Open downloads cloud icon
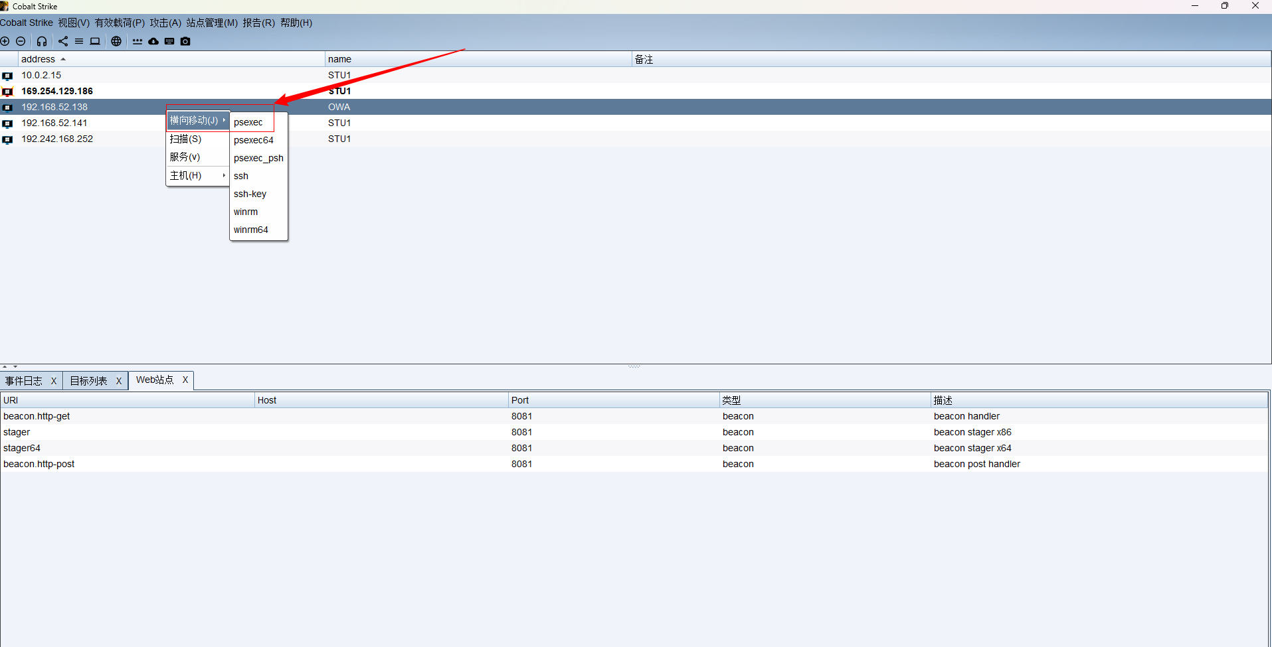 (153, 41)
